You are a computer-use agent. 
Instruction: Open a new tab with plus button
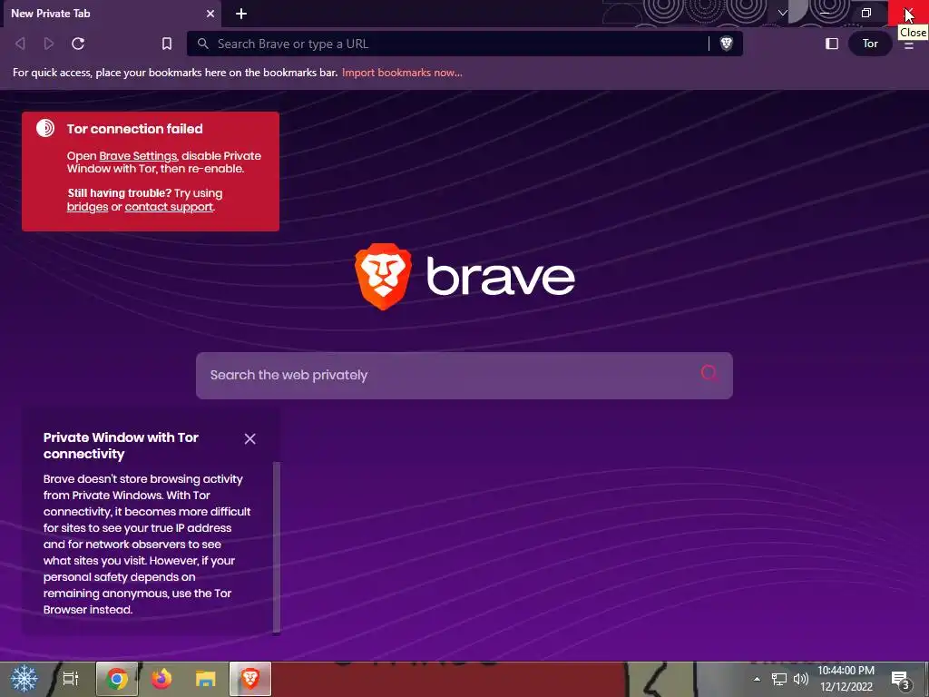241,14
